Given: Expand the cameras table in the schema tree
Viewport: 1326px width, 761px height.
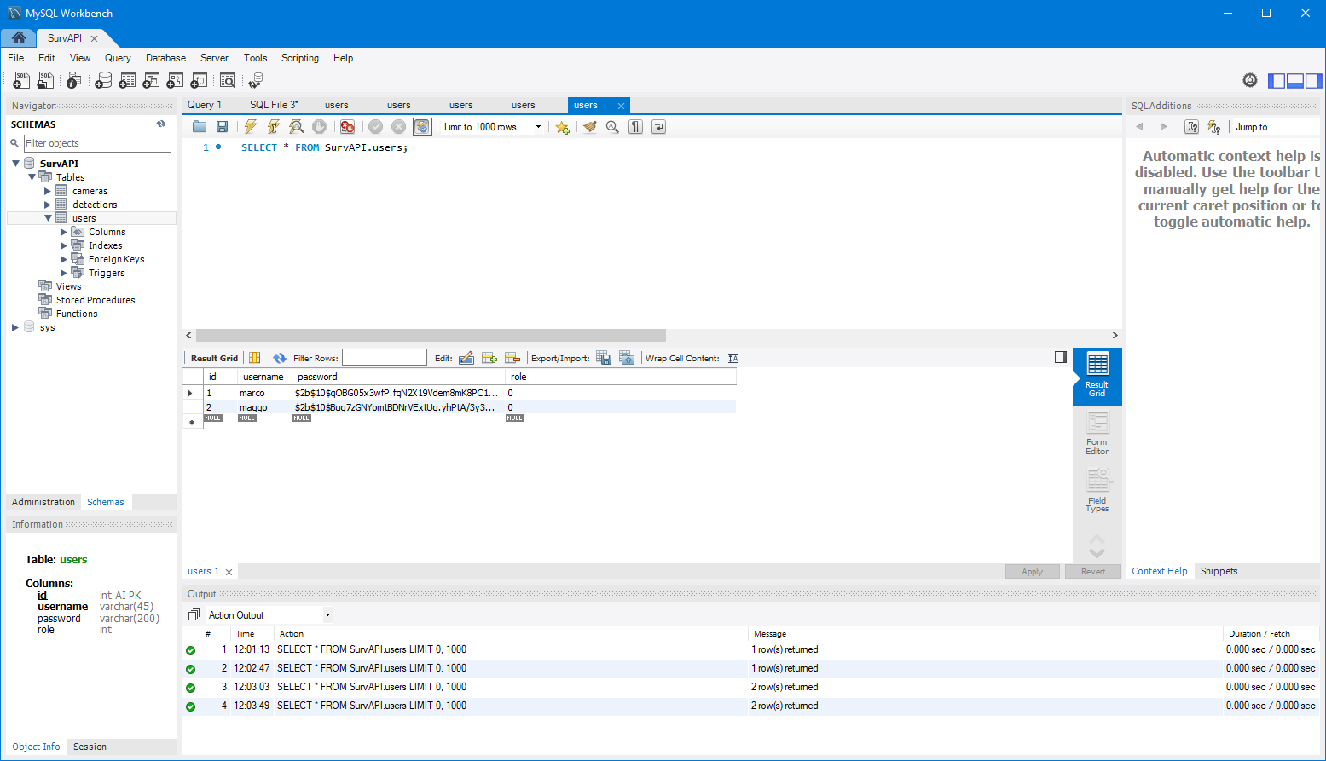Looking at the screenshot, I should pos(48,191).
